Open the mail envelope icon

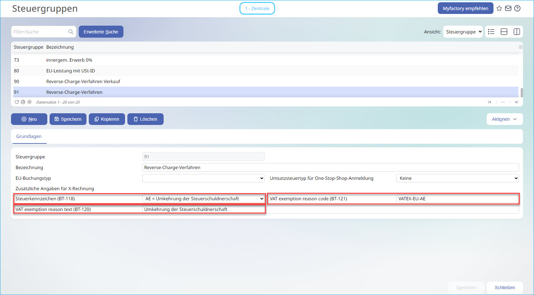pyautogui.click(x=508, y=8)
